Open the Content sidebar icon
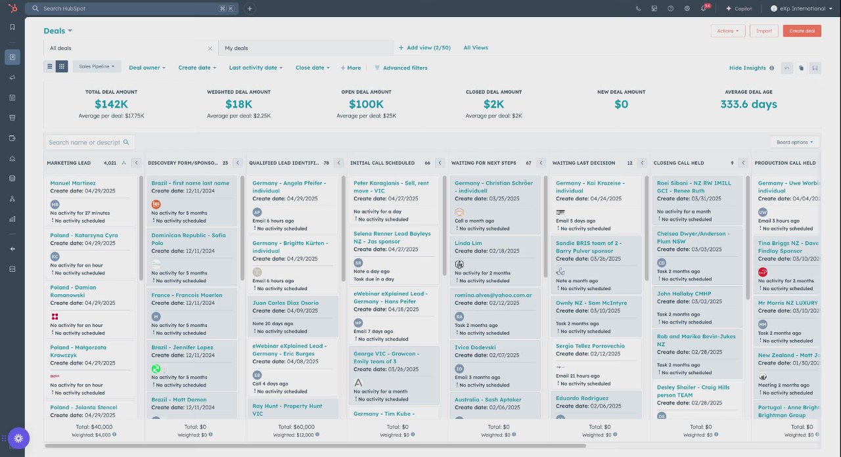The width and height of the screenshot is (841, 457). [x=12, y=98]
